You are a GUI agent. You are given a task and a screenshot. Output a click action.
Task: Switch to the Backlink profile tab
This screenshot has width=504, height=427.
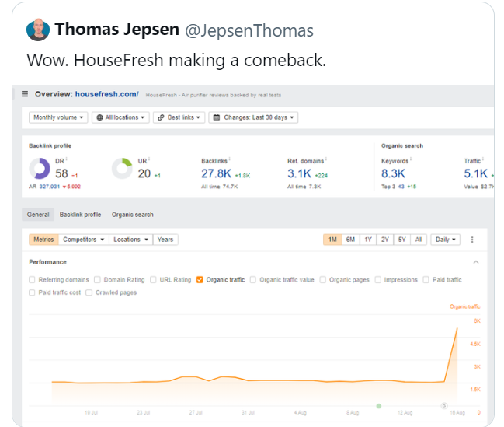click(x=80, y=215)
